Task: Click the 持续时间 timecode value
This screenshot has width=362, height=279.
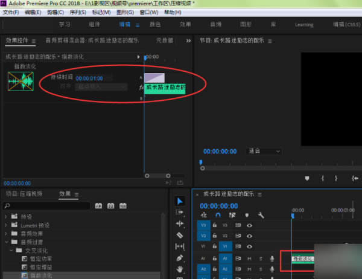Action: click(x=89, y=78)
